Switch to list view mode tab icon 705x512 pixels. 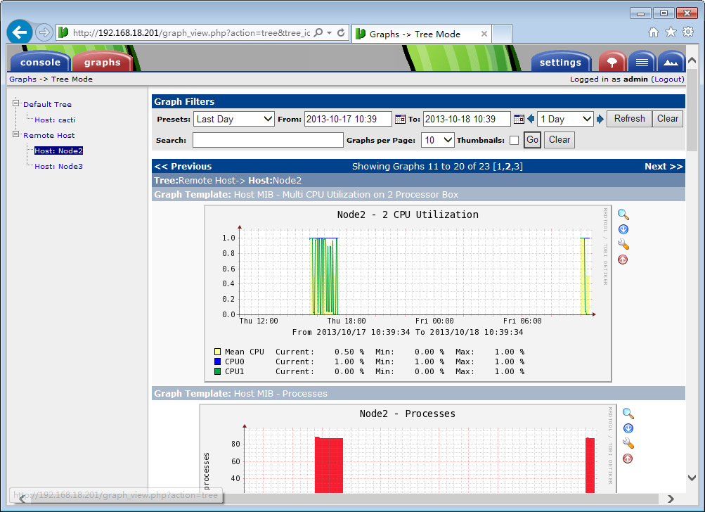642,62
